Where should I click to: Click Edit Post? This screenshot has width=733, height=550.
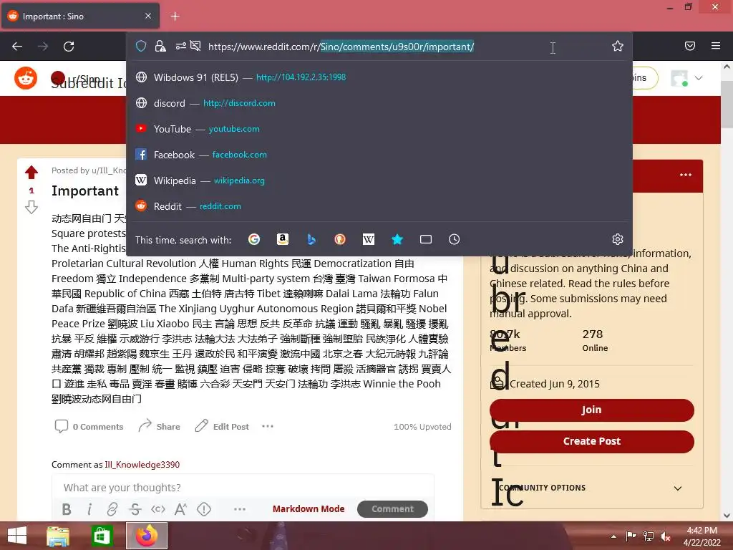[222, 426]
